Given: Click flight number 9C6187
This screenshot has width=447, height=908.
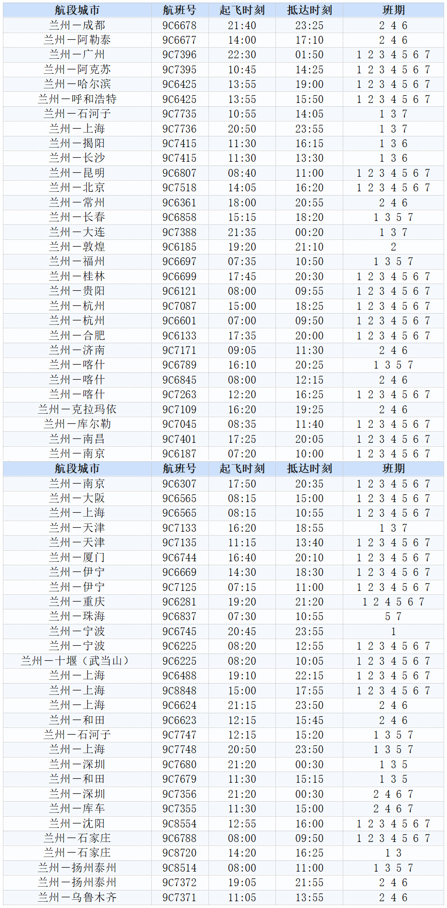Looking at the screenshot, I should click(179, 454).
